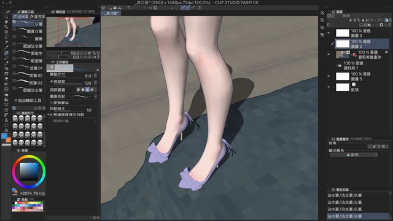Click the New document icon in command bar
Image resolution: width=393 pixels, height=221 pixels.
tap(110, 8)
